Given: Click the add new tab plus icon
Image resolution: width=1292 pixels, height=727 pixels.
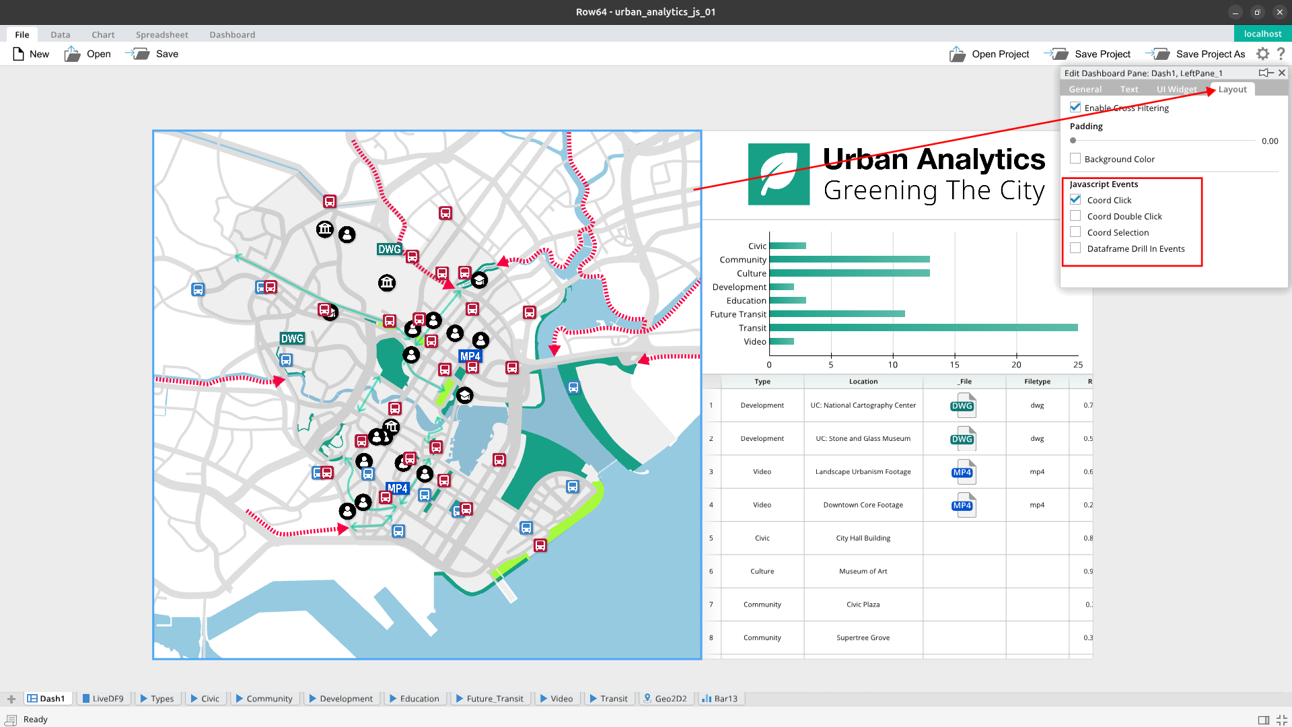Looking at the screenshot, I should click(11, 699).
